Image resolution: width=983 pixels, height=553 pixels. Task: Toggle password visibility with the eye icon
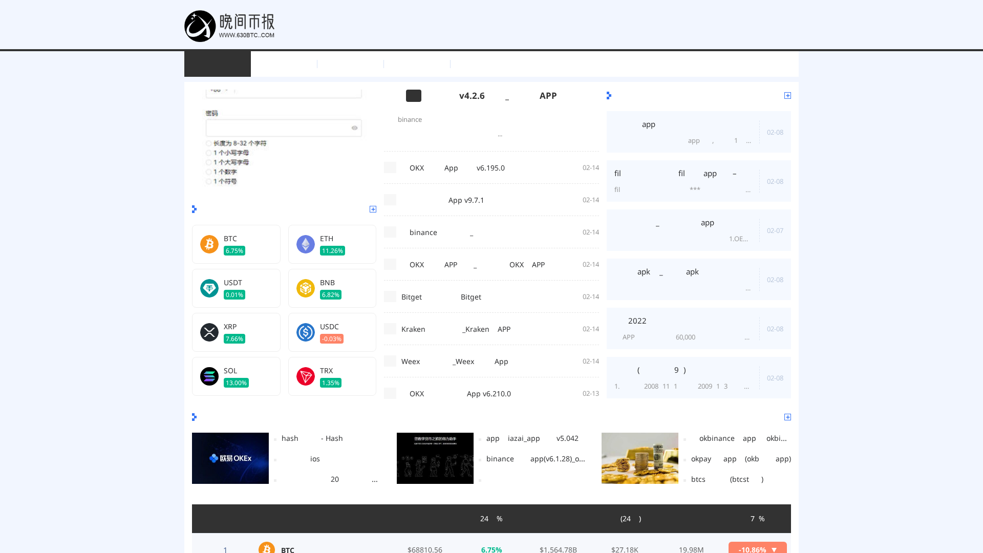click(x=354, y=128)
